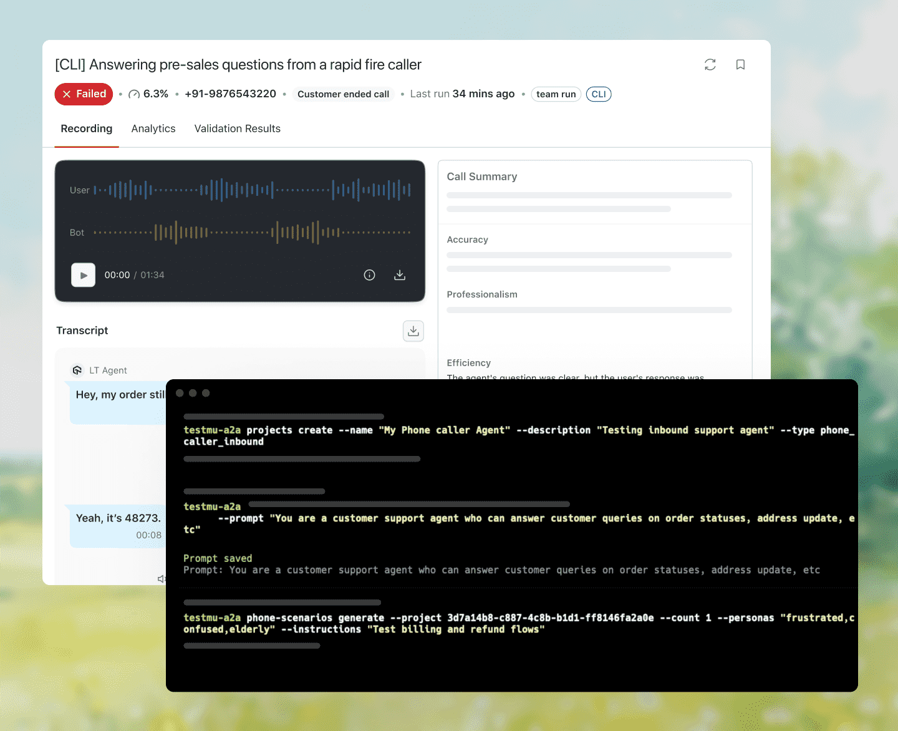The image size is (898, 731).
Task: Click the CLI tag badge
Action: tap(598, 94)
